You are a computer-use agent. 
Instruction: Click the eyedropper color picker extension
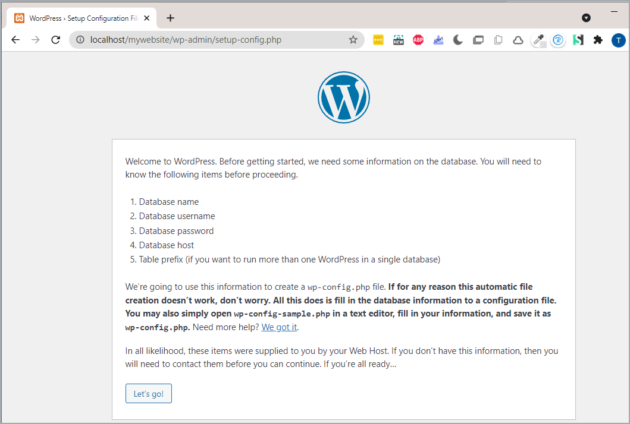click(538, 40)
